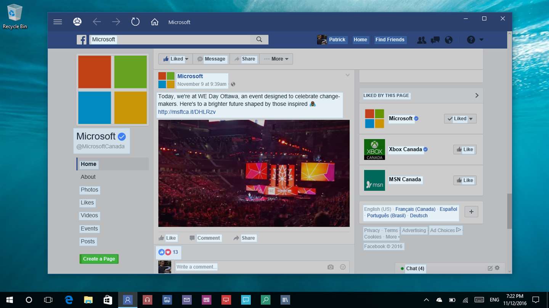Open Friend Requests icon
Screen dimensions: 549x308
click(422, 40)
